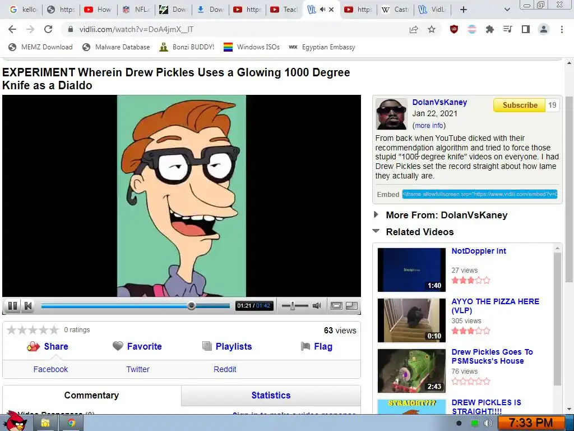
Task: Toggle the browser side panel icon
Action: [x=526, y=29]
